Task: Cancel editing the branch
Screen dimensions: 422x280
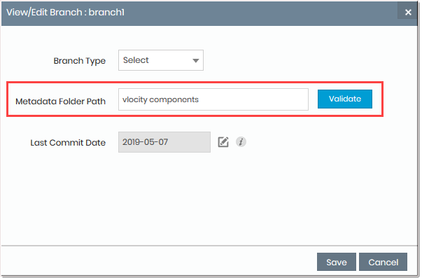Action: click(383, 262)
